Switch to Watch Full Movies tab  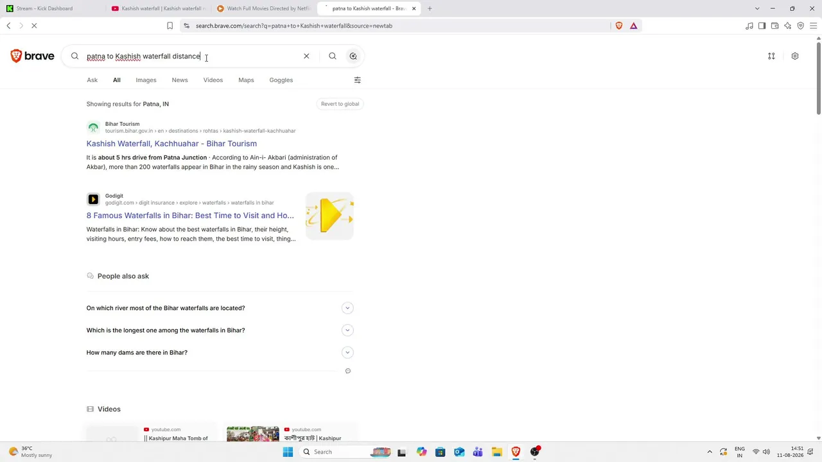pos(265,8)
